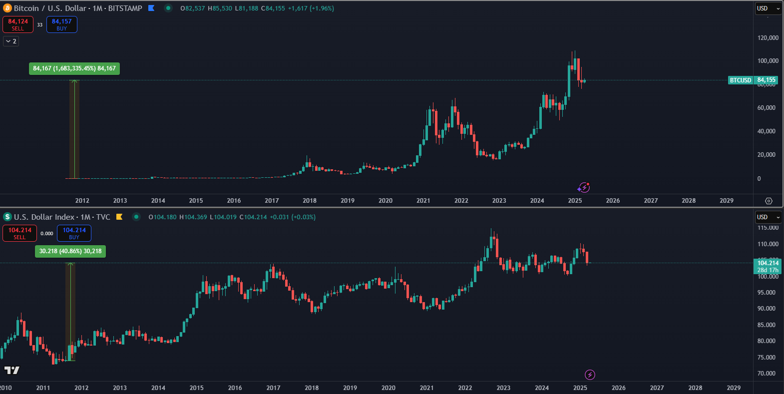The width and height of the screenshot is (784, 394).
Task: Click the 104.214 countdown price tag on axis
Action: [x=768, y=266]
